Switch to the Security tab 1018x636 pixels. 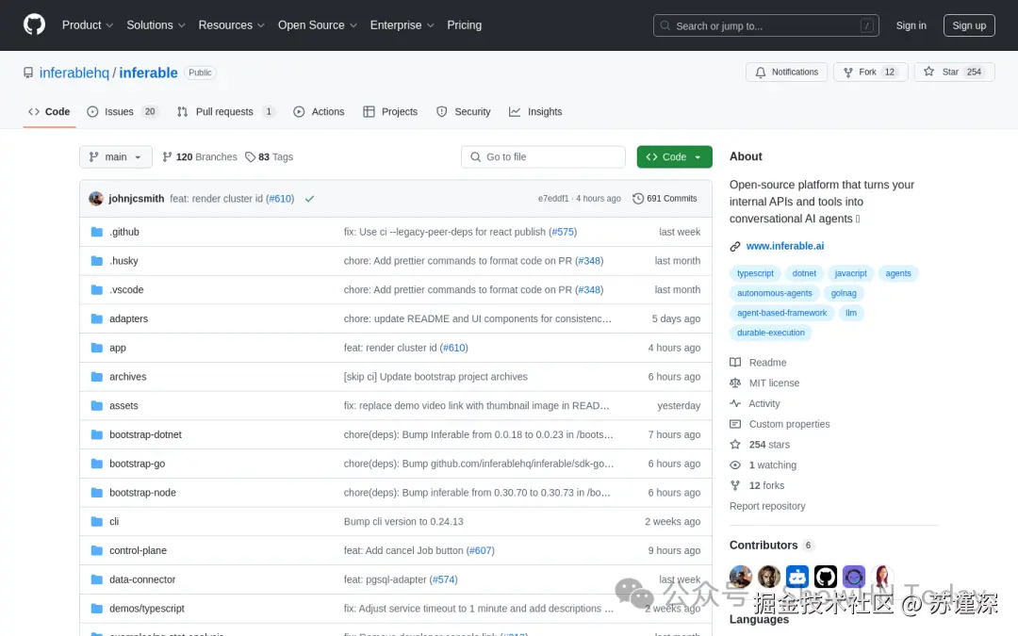coord(464,111)
